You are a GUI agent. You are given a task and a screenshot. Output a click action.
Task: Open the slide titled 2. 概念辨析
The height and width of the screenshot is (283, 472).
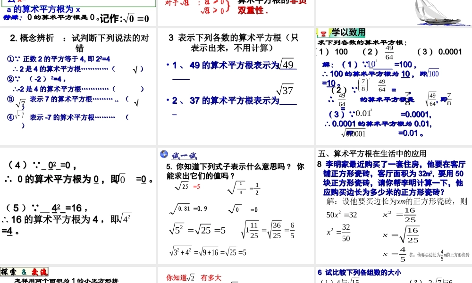[78, 87]
